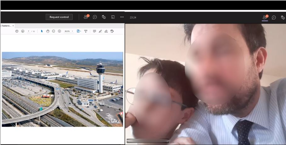Add a comment with the note icon
Screen dimensions: 286x145
[x=94, y=31]
